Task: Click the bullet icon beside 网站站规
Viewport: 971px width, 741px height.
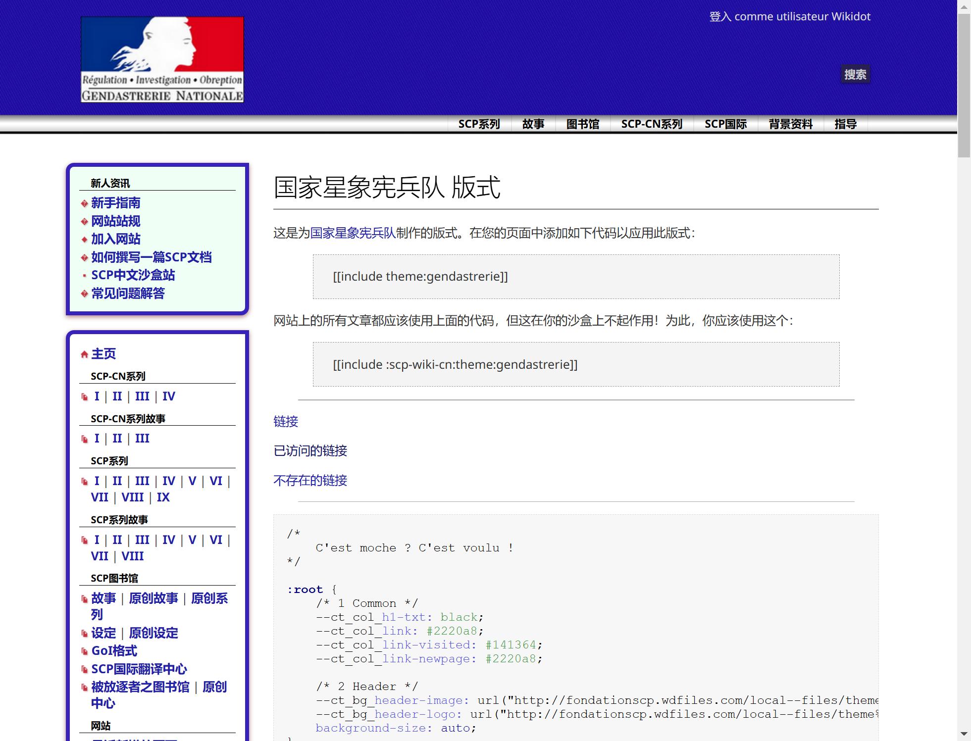Action: click(x=84, y=222)
